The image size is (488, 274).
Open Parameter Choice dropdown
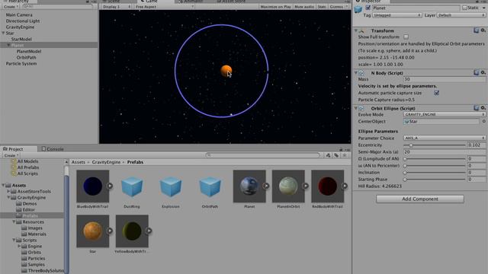coord(445,138)
